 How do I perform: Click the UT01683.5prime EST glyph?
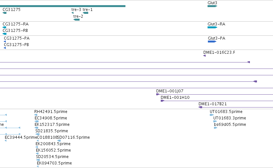pos(212,115)
